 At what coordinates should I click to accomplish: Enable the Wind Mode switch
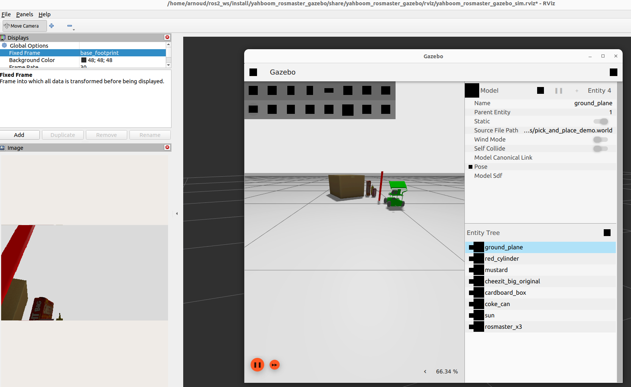(601, 140)
